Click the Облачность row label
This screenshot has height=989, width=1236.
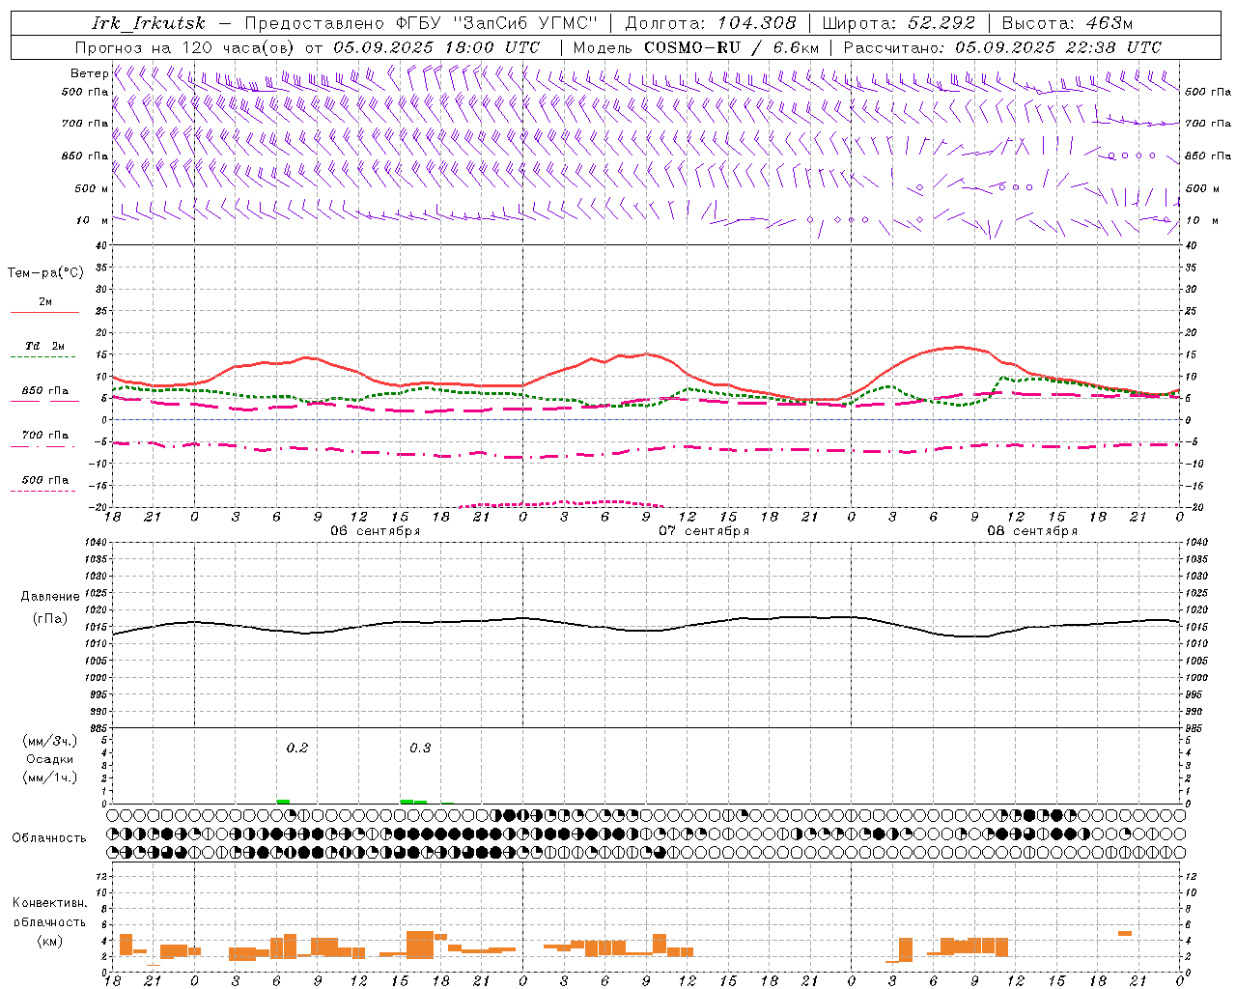click(49, 838)
